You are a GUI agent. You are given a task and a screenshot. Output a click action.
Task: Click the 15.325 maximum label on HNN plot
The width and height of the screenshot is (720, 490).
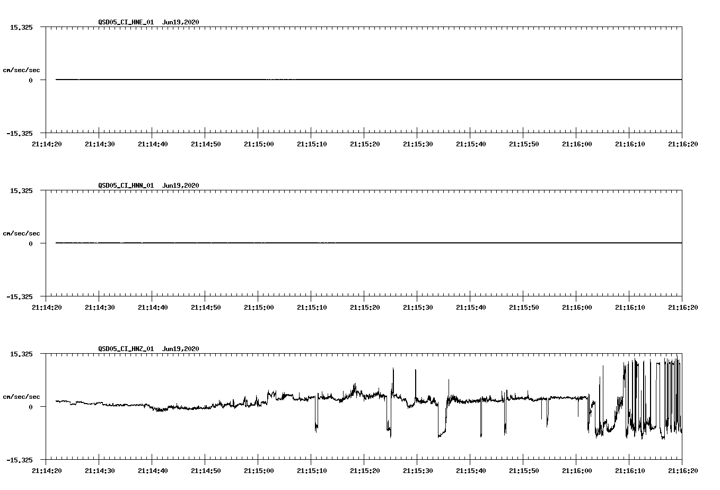[21, 190]
